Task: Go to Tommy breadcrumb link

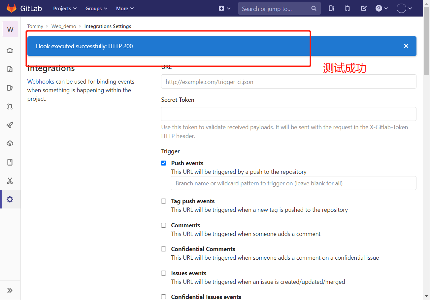Action: tap(35, 26)
